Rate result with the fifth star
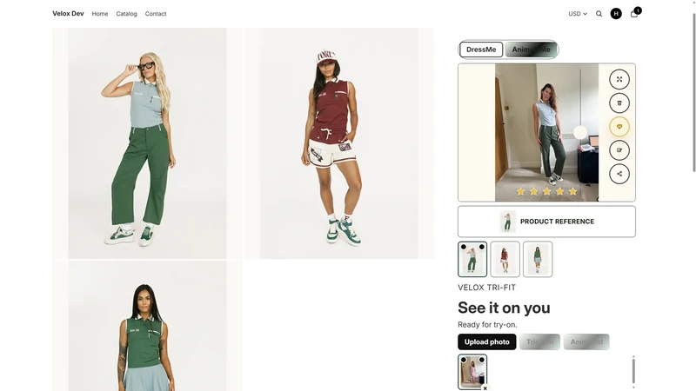696x391 pixels. 573,191
